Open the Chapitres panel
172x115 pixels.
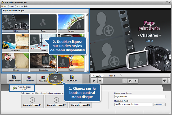pos(43,79)
